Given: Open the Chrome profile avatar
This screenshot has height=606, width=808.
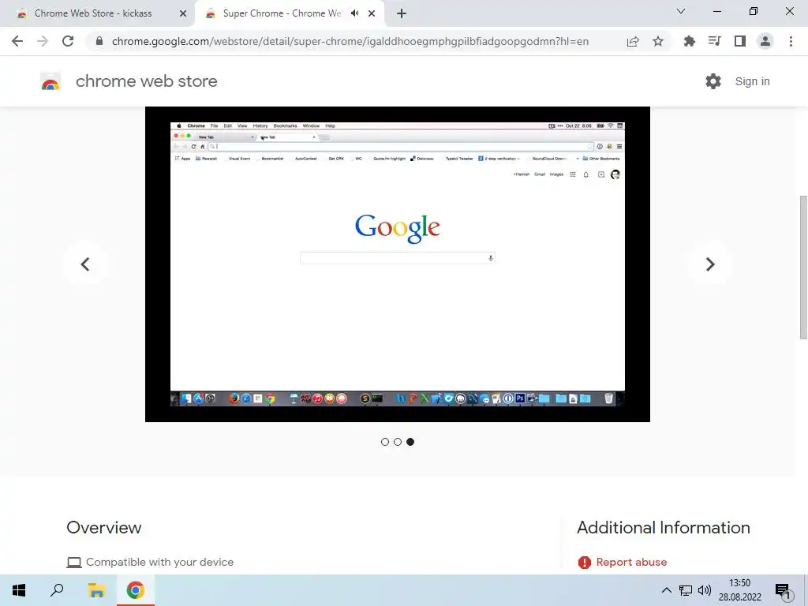Looking at the screenshot, I should pos(765,41).
